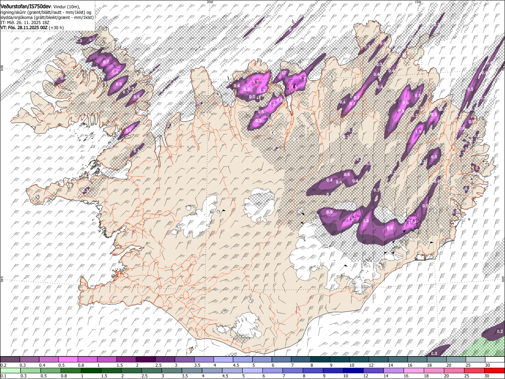This screenshot has width=505, height=379.
Task: Select the 0.1 label in the legend
Action: tap(3, 376)
